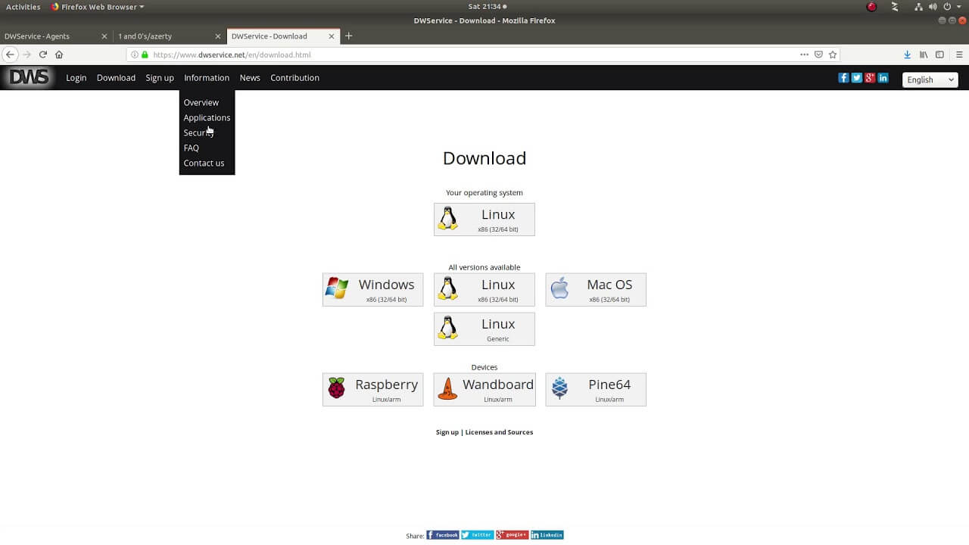Select FAQ from the Information menu

point(191,148)
